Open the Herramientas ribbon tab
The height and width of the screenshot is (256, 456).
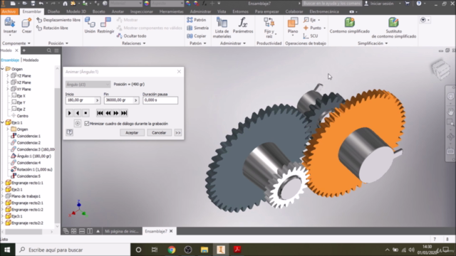171,11
